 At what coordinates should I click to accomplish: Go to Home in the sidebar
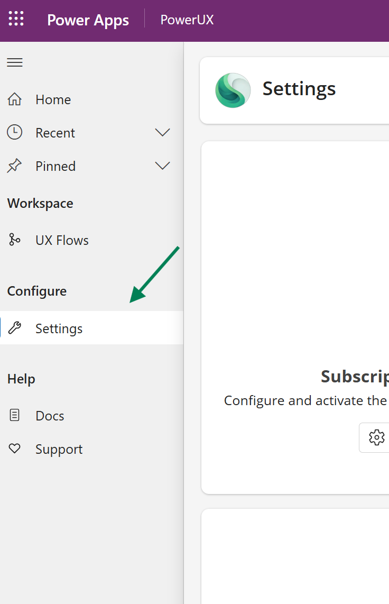91,99
